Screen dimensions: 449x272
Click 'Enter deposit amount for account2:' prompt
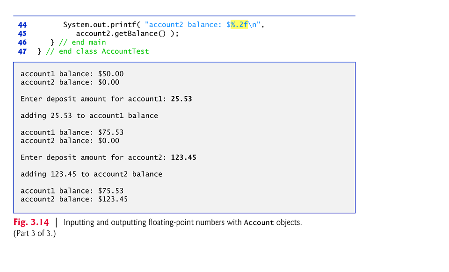(x=94, y=157)
